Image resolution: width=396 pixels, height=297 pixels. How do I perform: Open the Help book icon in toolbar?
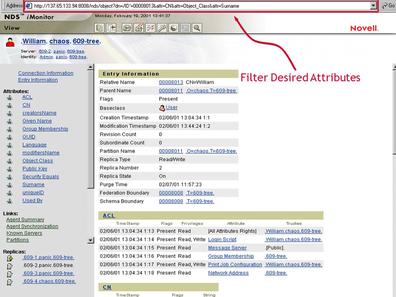[99, 28]
